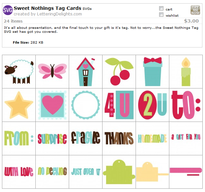Select the pink butterfly thumbnail
205x192 pixels.
52,71
